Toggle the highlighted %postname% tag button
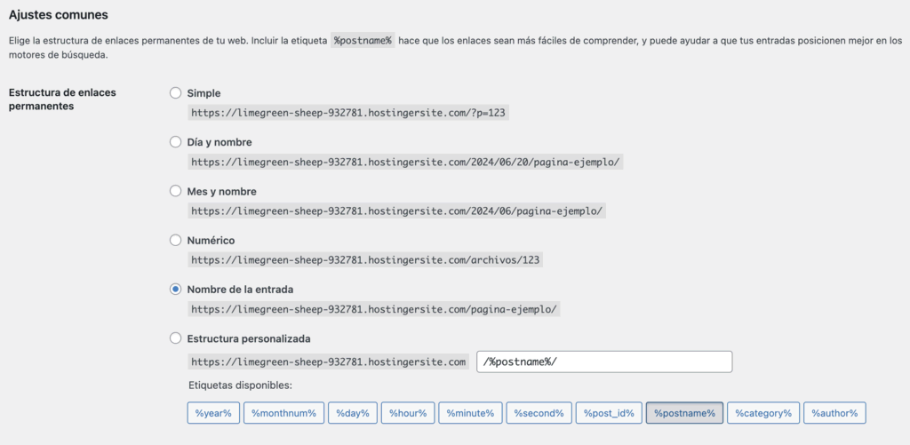This screenshot has width=910, height=445. click(x=685, y=413)
